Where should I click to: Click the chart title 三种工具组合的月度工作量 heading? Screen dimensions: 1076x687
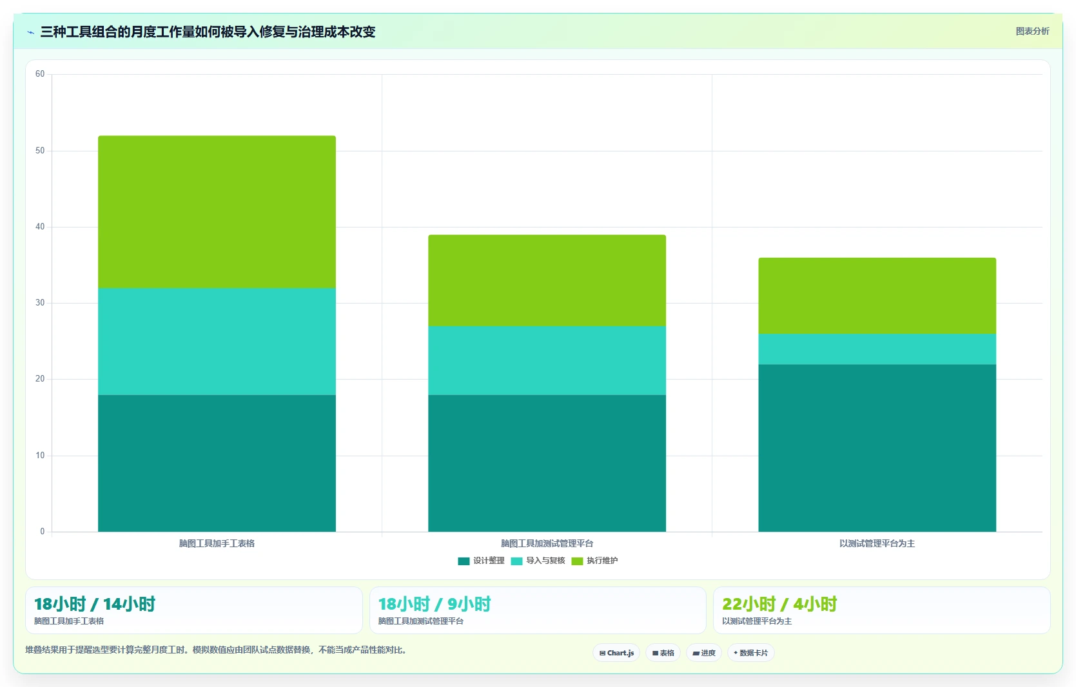click(208, 32)
